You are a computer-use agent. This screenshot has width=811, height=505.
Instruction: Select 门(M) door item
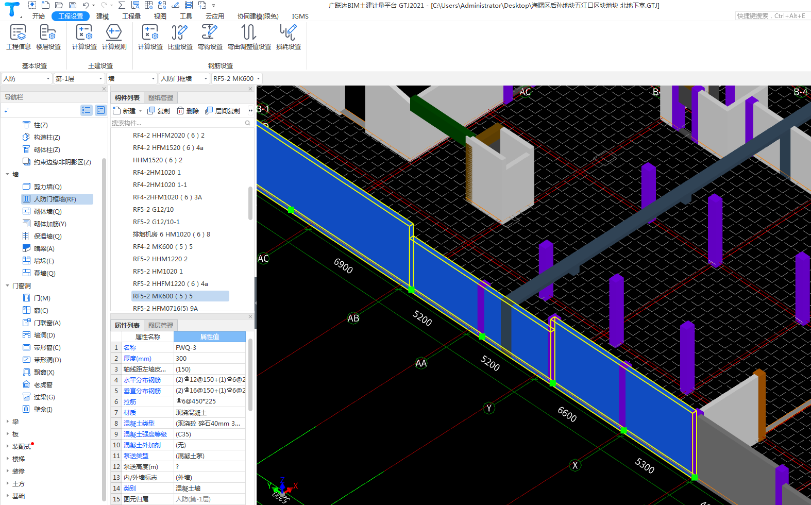click(42, 298)
